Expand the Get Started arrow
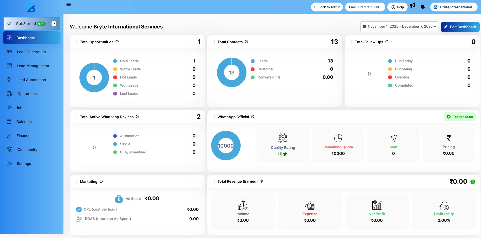Image resolution: width=481 pixels, height=238 pixels. tap(54, 24)
